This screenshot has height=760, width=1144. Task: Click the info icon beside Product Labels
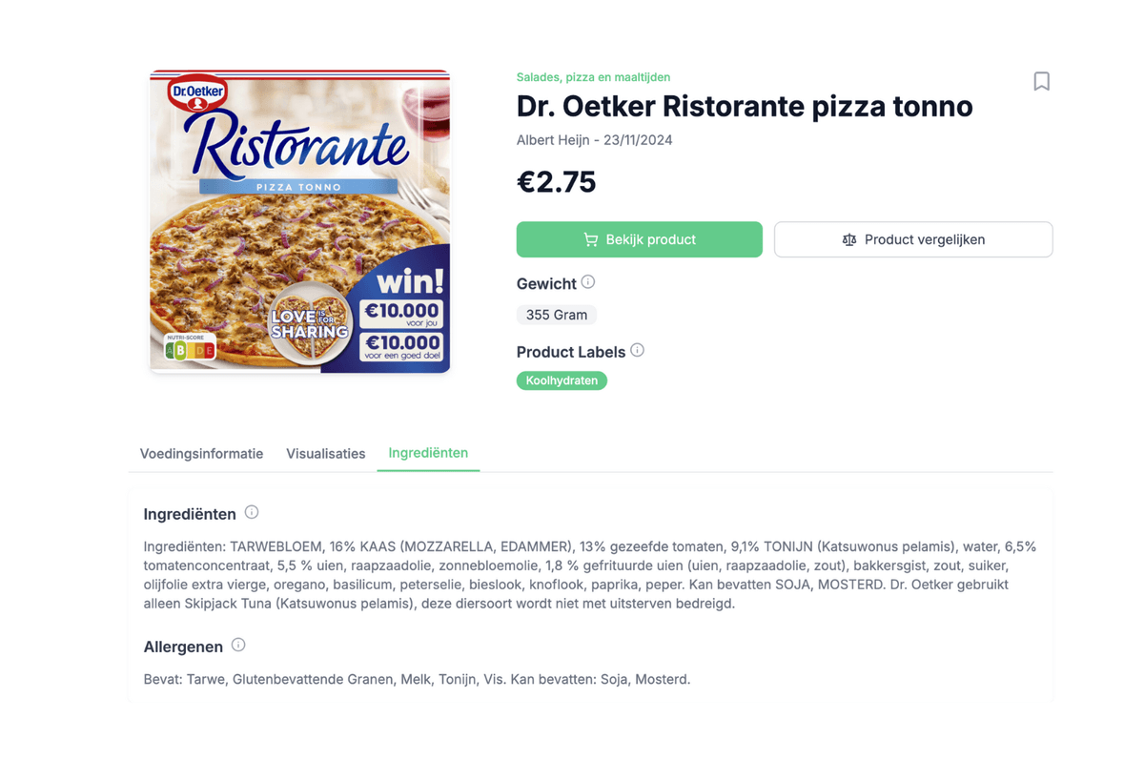(x=638, y=350)
